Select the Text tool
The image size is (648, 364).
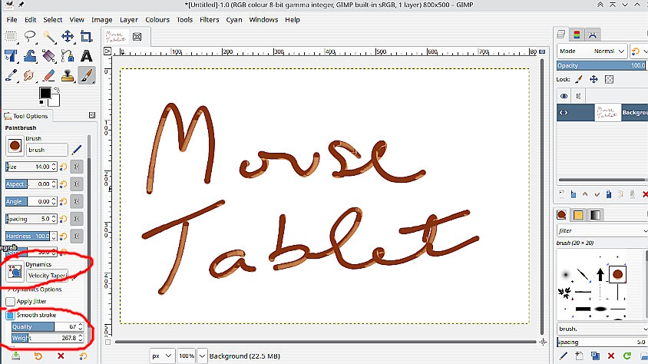pos(86,56)
